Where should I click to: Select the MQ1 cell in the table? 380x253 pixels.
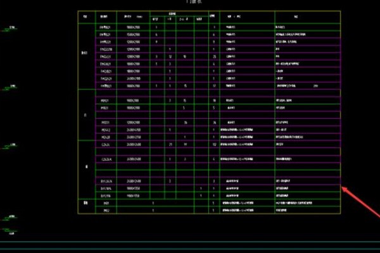[x=106, y=203]
